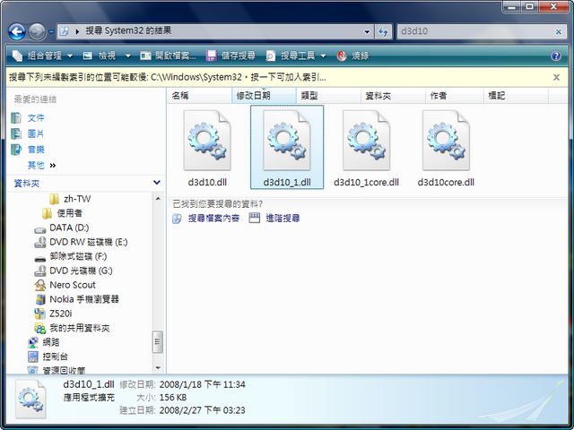Click the folder tree scrollbar thumb
The width and height of the screenshot is (574, 430).
coord(158,342)
